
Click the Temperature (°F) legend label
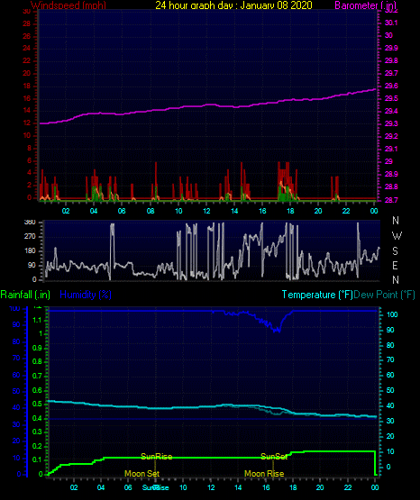[x=317, y=295]
